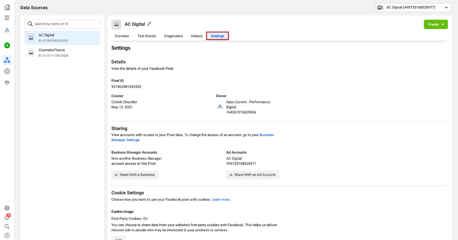Click the pencil edit icon beside AC Digital
The height and width of the screenshot is (240, 458).
(149, 24)
